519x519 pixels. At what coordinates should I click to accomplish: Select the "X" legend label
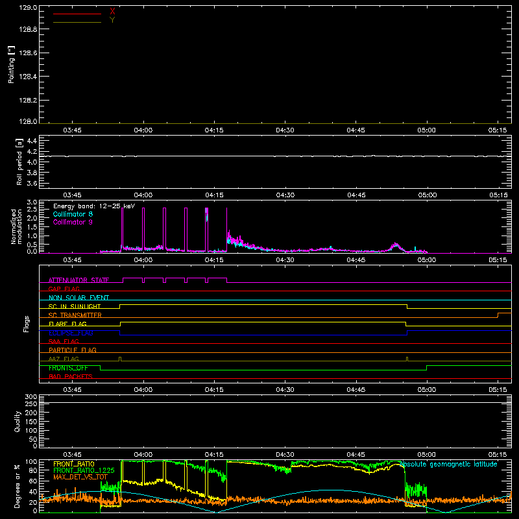pyautogui.click(x=112, y=12)
